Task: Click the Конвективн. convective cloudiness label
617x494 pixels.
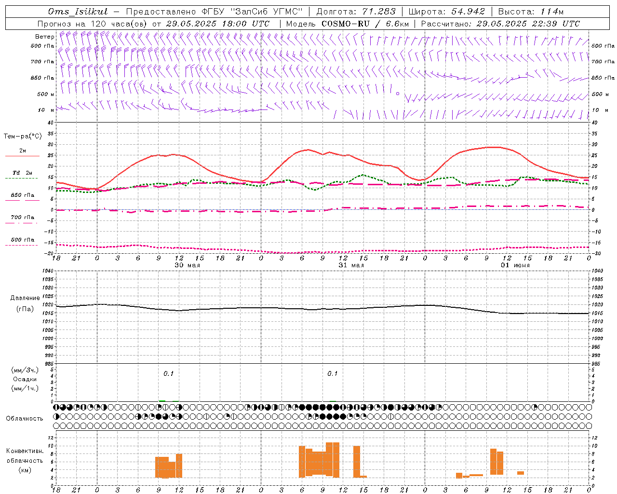Action: (25, 451)
